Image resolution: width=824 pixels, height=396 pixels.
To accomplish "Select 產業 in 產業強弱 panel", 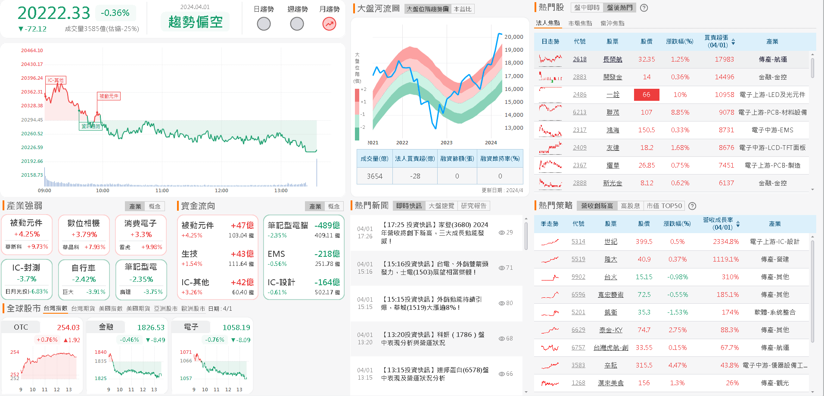I will [x=135, y=206].
